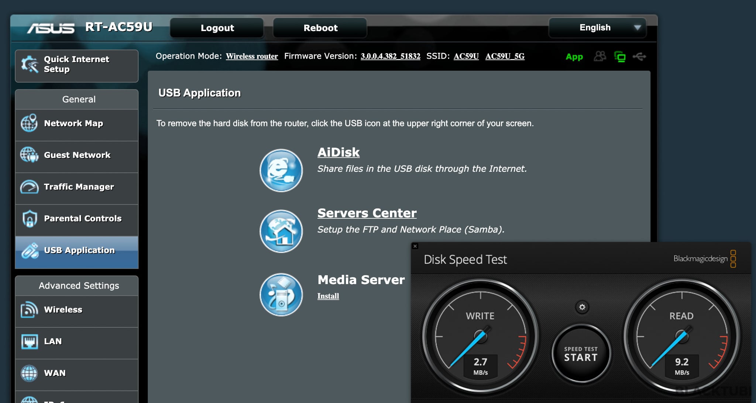Click the Blackmagicdesign logo
This screenshot has height=403, width=756.
(x=705, y=259)
